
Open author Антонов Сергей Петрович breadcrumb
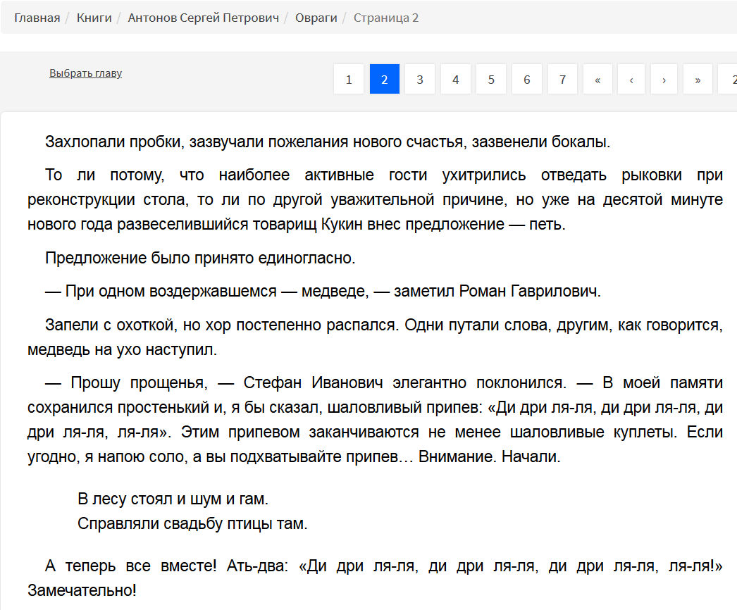[x=204, y=18]
